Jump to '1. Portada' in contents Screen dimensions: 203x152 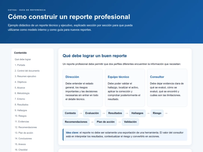pos(20,65)
